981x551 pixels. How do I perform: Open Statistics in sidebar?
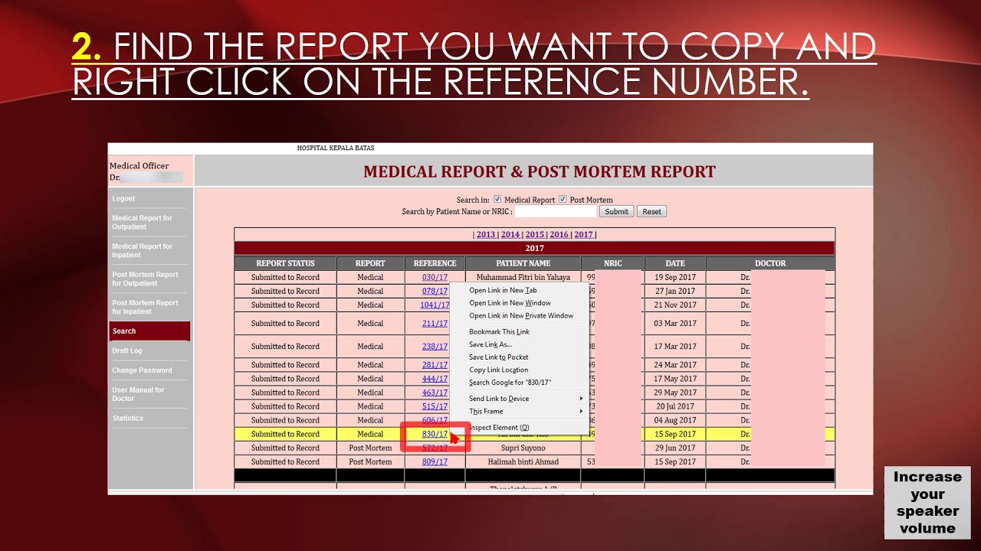[x=128, y=419]
